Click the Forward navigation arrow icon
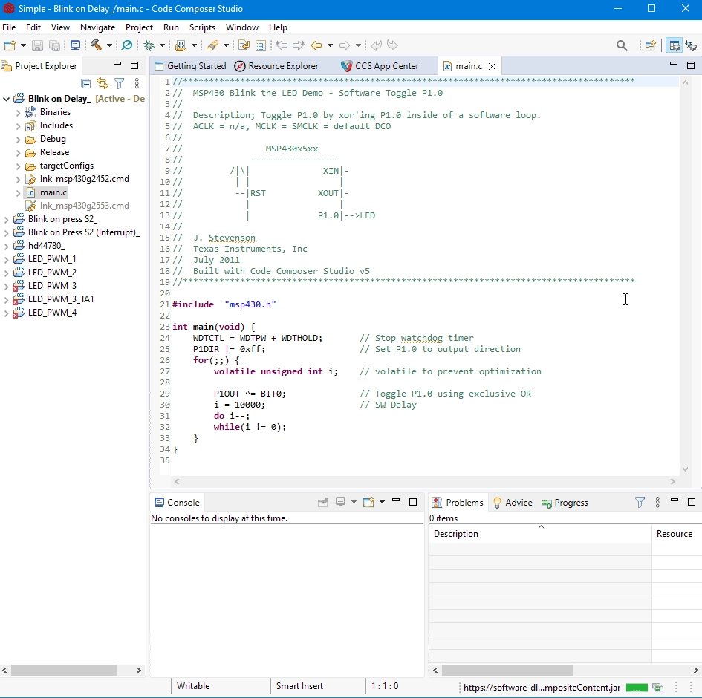 [x=345, y=45]
